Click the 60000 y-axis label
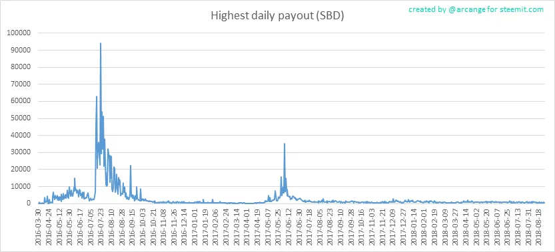Screen dimensions: 555x252 [21, 101]
